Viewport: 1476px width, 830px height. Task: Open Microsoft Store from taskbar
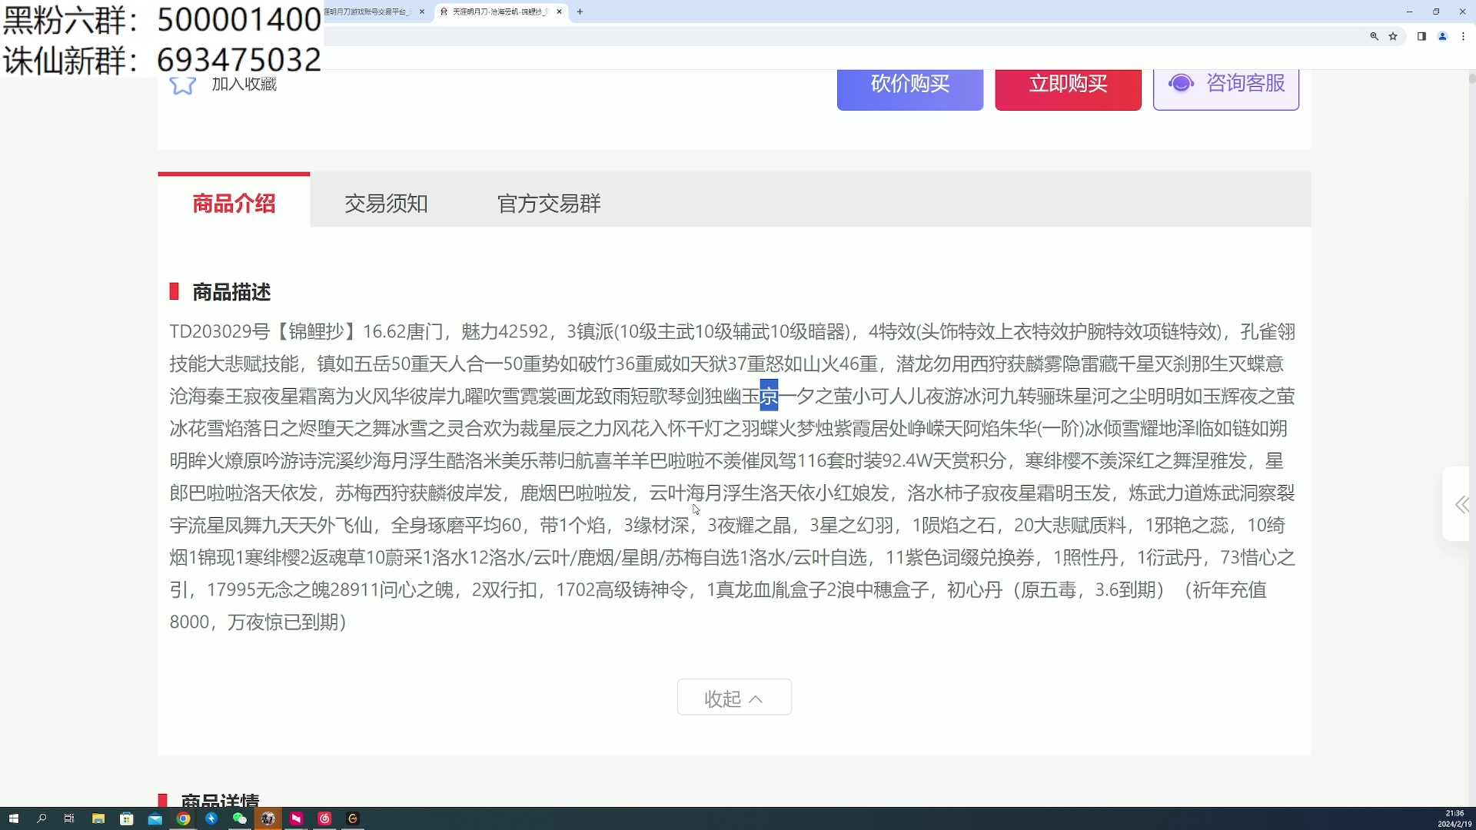126,818
